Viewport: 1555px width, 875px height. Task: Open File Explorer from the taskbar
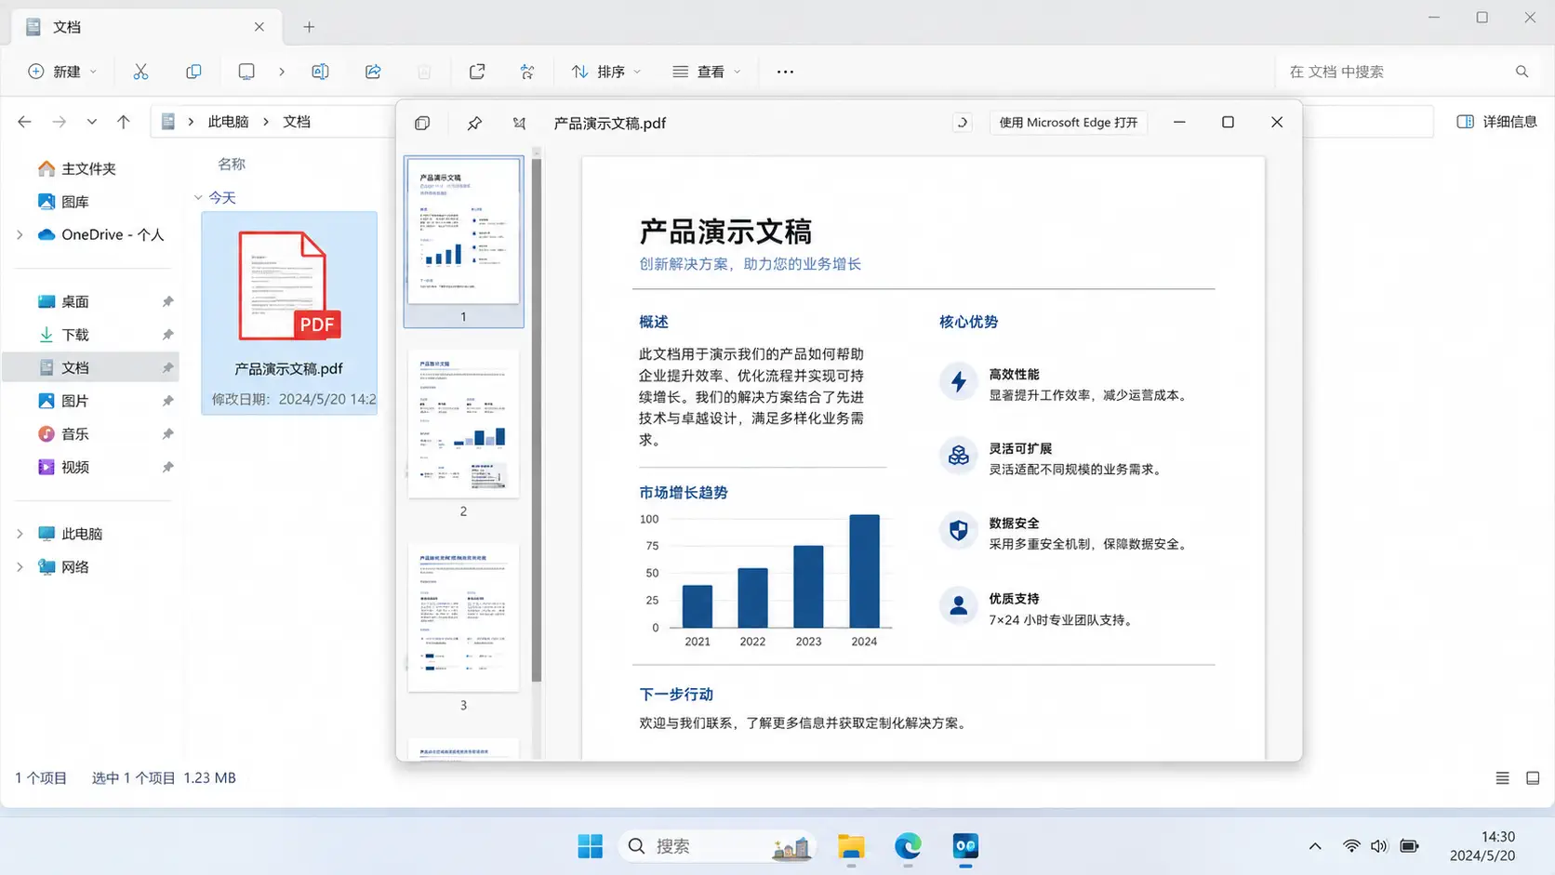point(851,846)
